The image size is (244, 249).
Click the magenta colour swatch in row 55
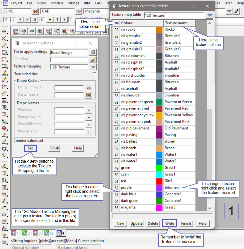coord(159,207)
